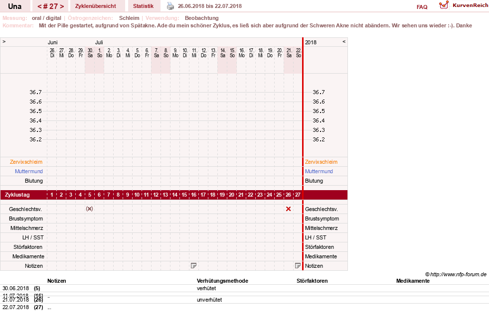The width and height of the screenshot is (489, 330).
Task: Select the date column 21. Sa
Action: 289,53
